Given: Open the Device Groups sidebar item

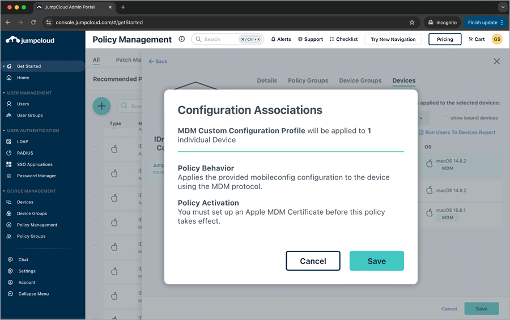Looking at the screenshot, I should (x=32, y=214).
